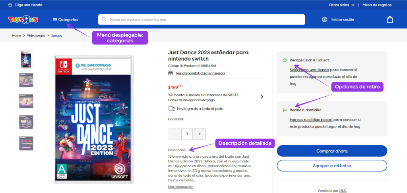Increase quantity with plus button

point(200,134)
